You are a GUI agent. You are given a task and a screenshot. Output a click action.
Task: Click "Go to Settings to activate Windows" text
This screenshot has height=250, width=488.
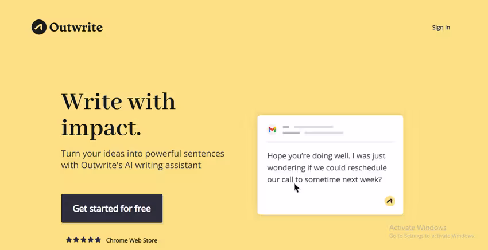click(431, 236)
